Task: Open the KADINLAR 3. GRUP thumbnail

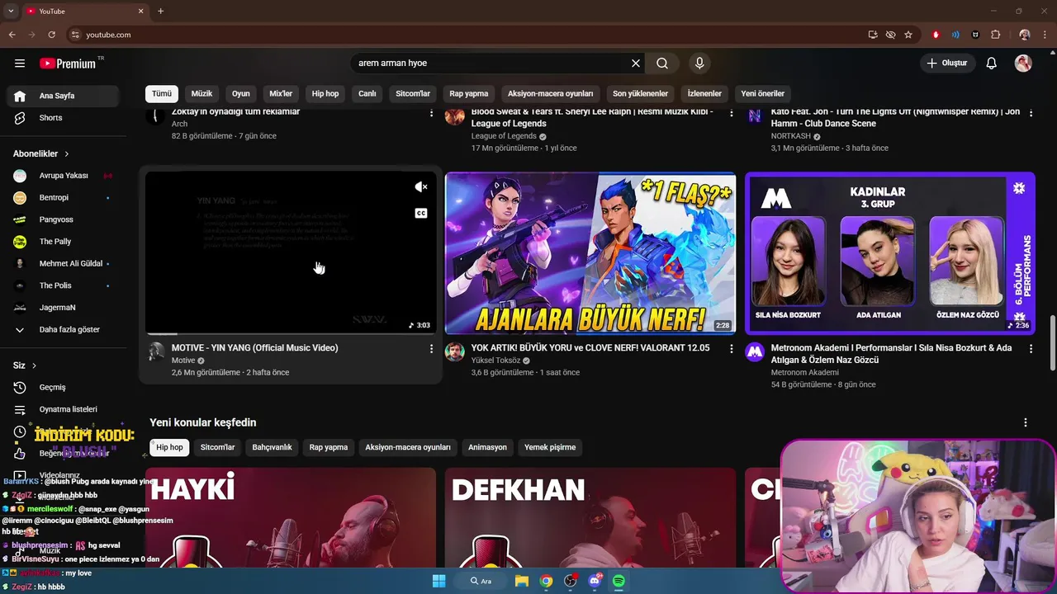Action: (x=890, y=253)
